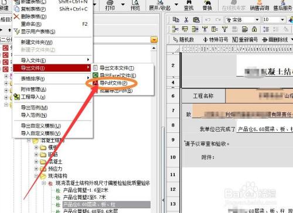Open 售后服务 after-sales service

[282, 5]
